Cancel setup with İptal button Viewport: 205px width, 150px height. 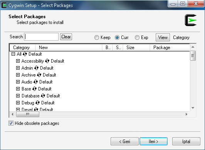[186, 141]
